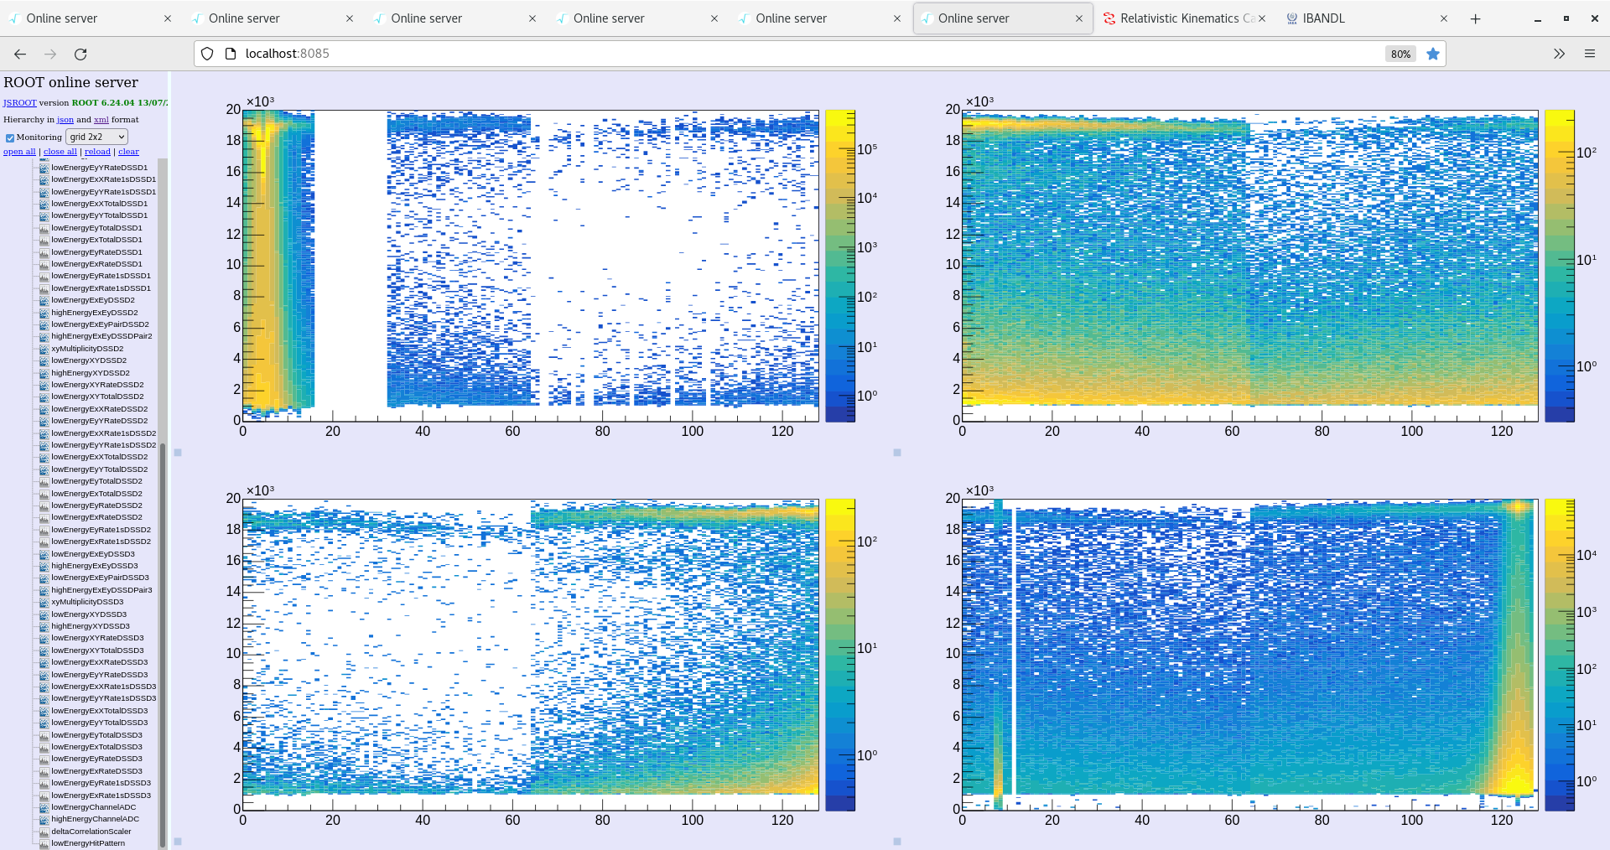The image size is (1610, 850).
Task: Select highEnergyExEyDSSDPair3 in the tree
Action: pyautogui.click(x=101, y=590)
